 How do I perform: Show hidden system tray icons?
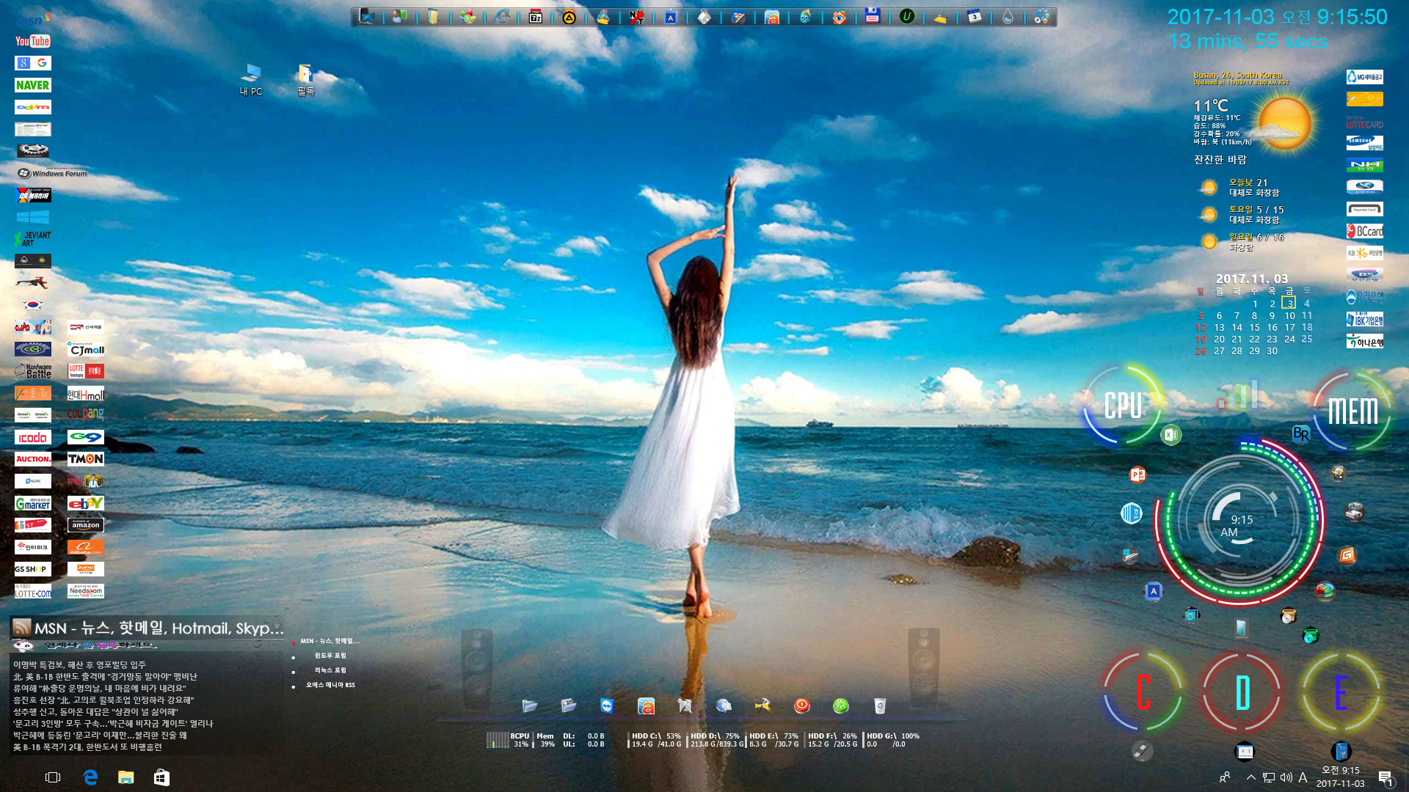1250,777
